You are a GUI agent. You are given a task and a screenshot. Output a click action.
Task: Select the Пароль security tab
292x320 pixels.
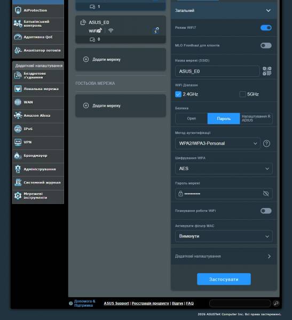click(x=224, y=118)
